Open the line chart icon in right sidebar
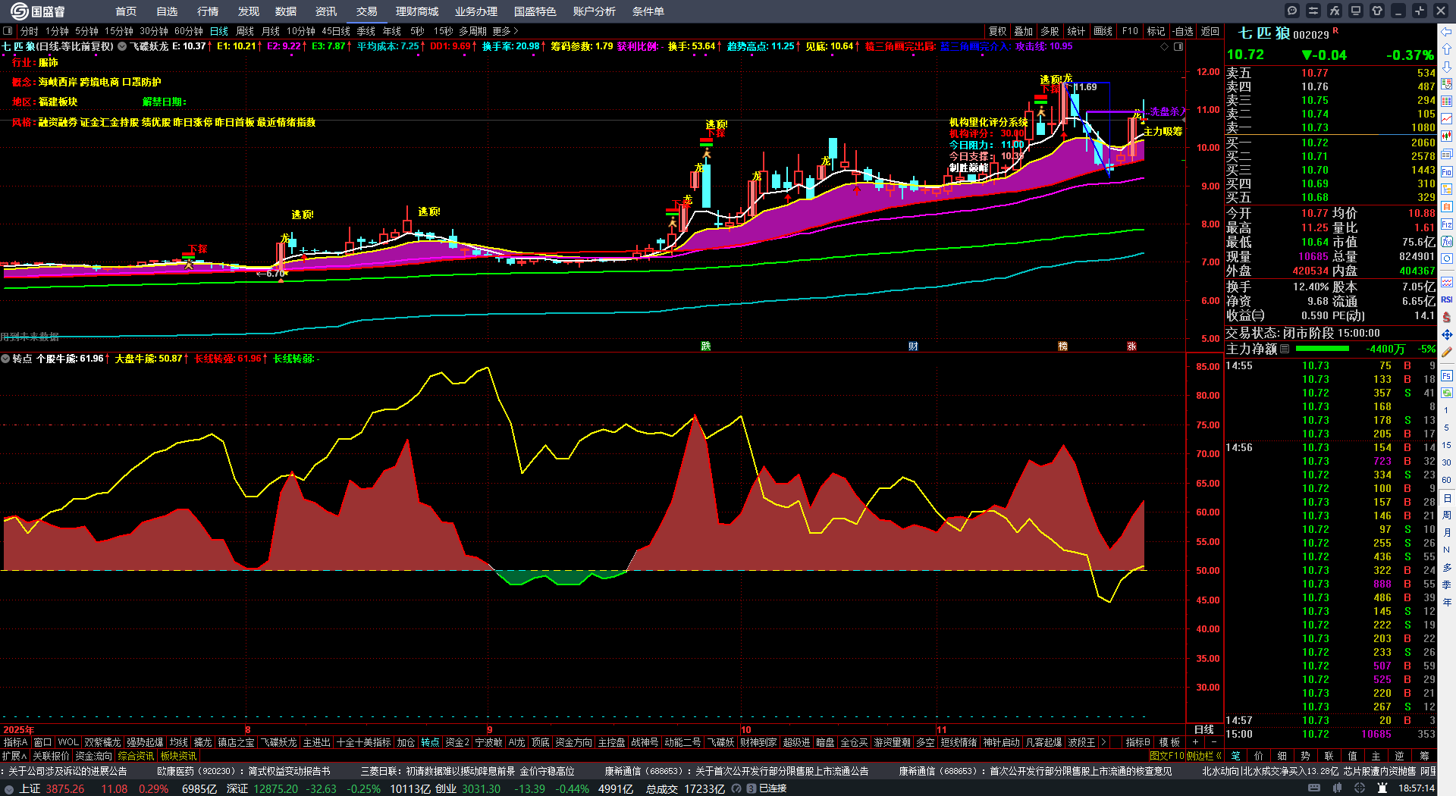The width and height of the screenshot is (1456, 796). [1447, 118]
